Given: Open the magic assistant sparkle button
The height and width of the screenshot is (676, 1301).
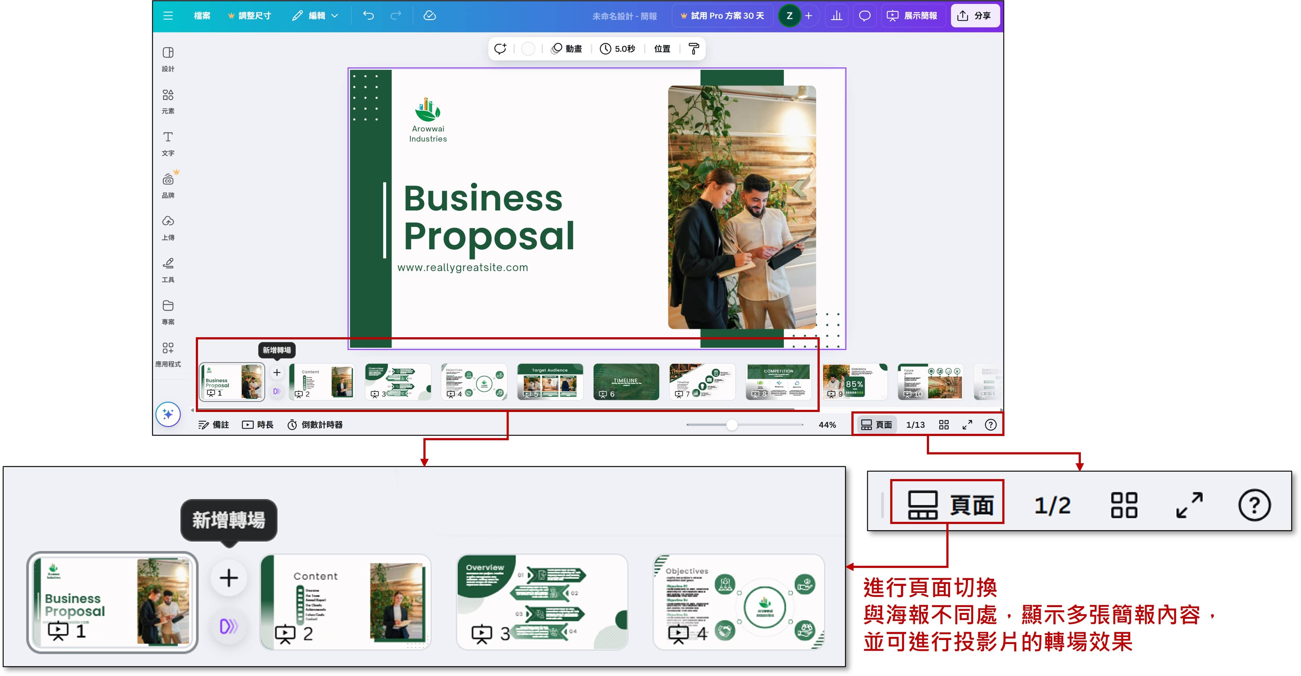Looking at the screenshot, I should pyautogui.click(x=168, y=414).
